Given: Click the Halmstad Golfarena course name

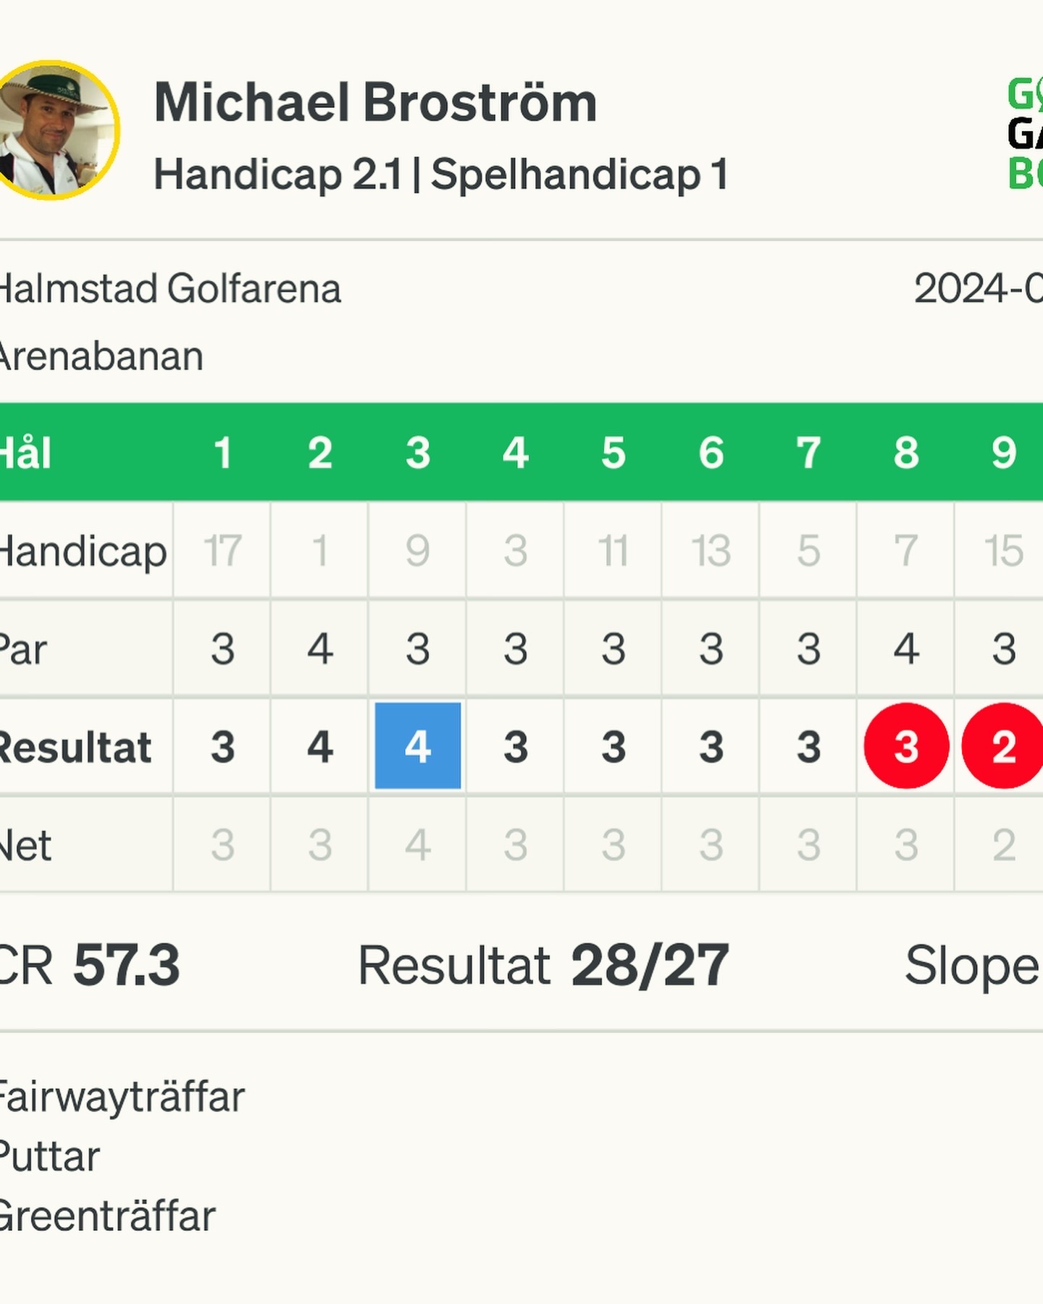Looking at the screenshot, I should coord(169,289).
